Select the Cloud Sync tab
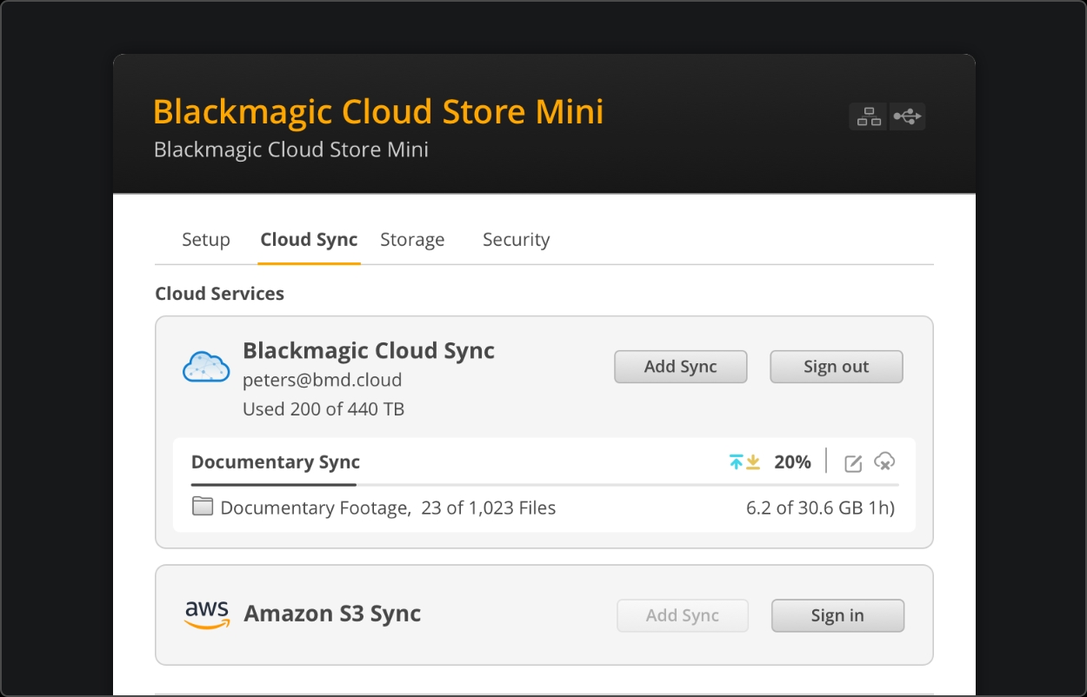 click(309, 240)
